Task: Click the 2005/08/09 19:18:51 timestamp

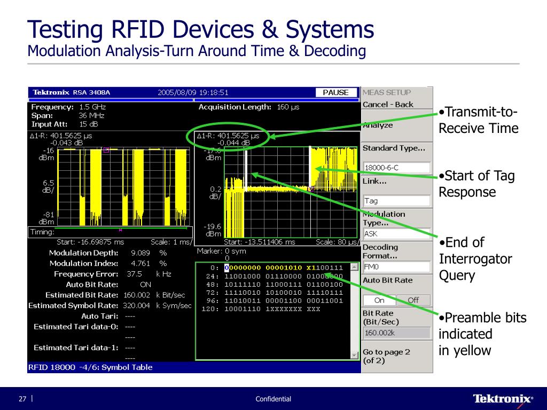Action: pyautogui.click(x=193, y=92)
